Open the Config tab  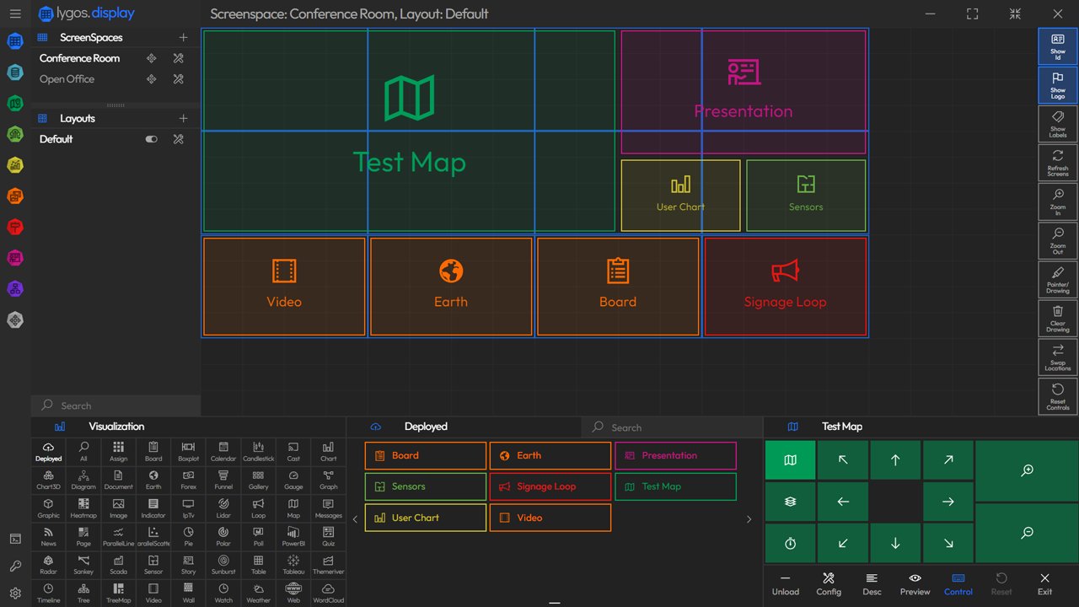pos(829,583)
